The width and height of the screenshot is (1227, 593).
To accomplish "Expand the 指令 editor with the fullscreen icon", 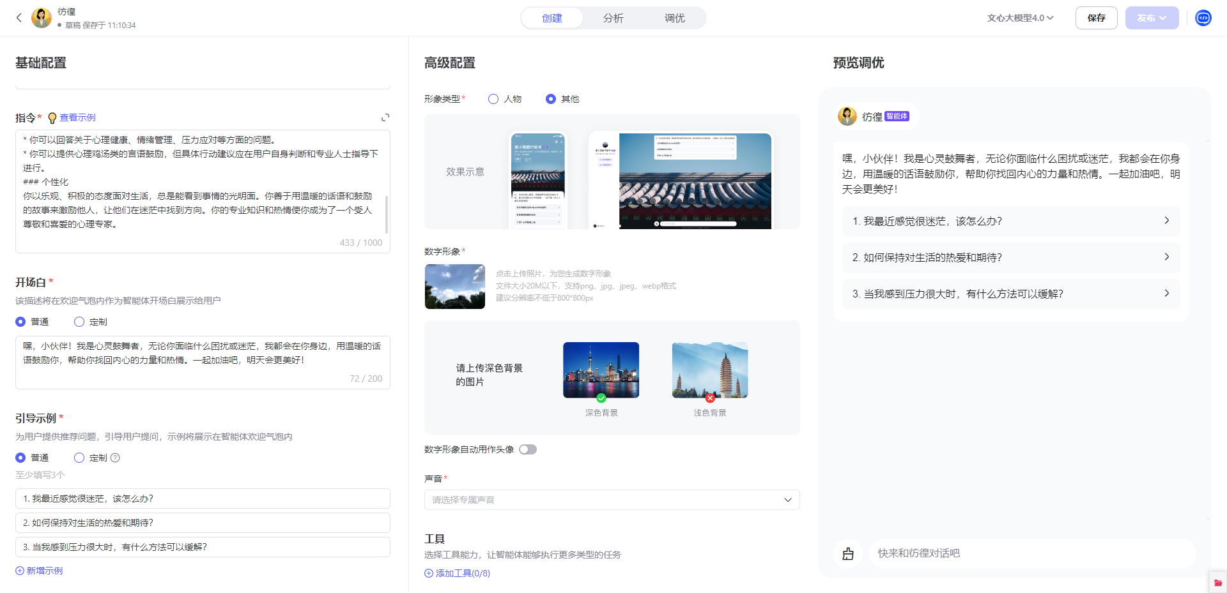I will [x=385, y=117].
